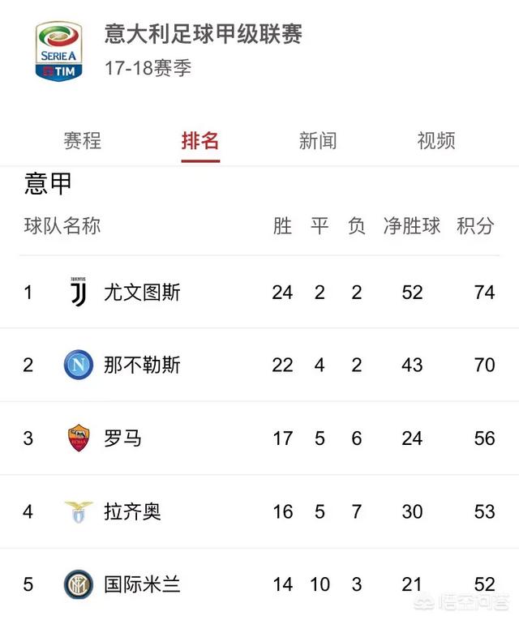Click the Serie A TIM league logo
The image size is (519, 620).
(59, 51)
